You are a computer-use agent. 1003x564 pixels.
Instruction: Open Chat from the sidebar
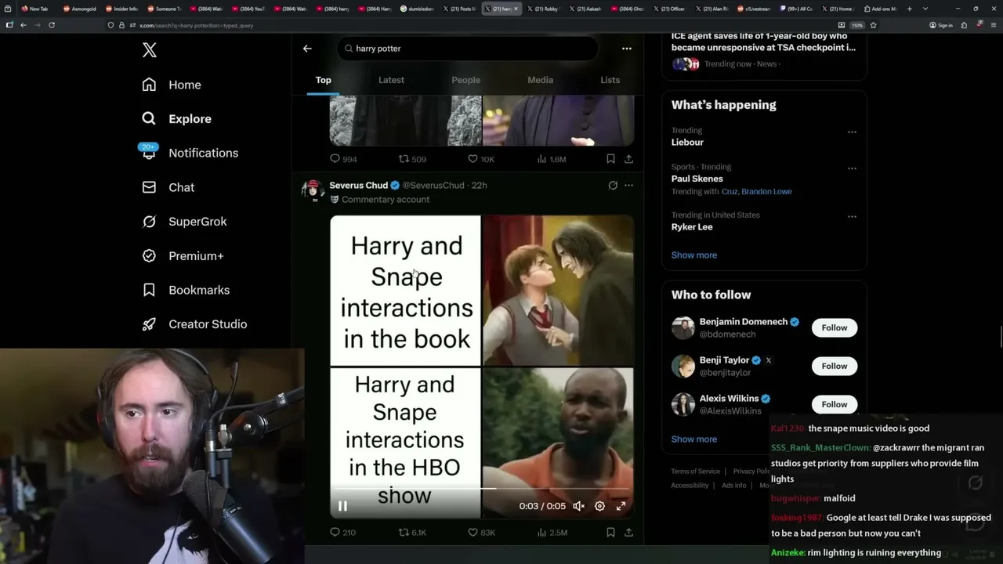[x=168, y=187]
